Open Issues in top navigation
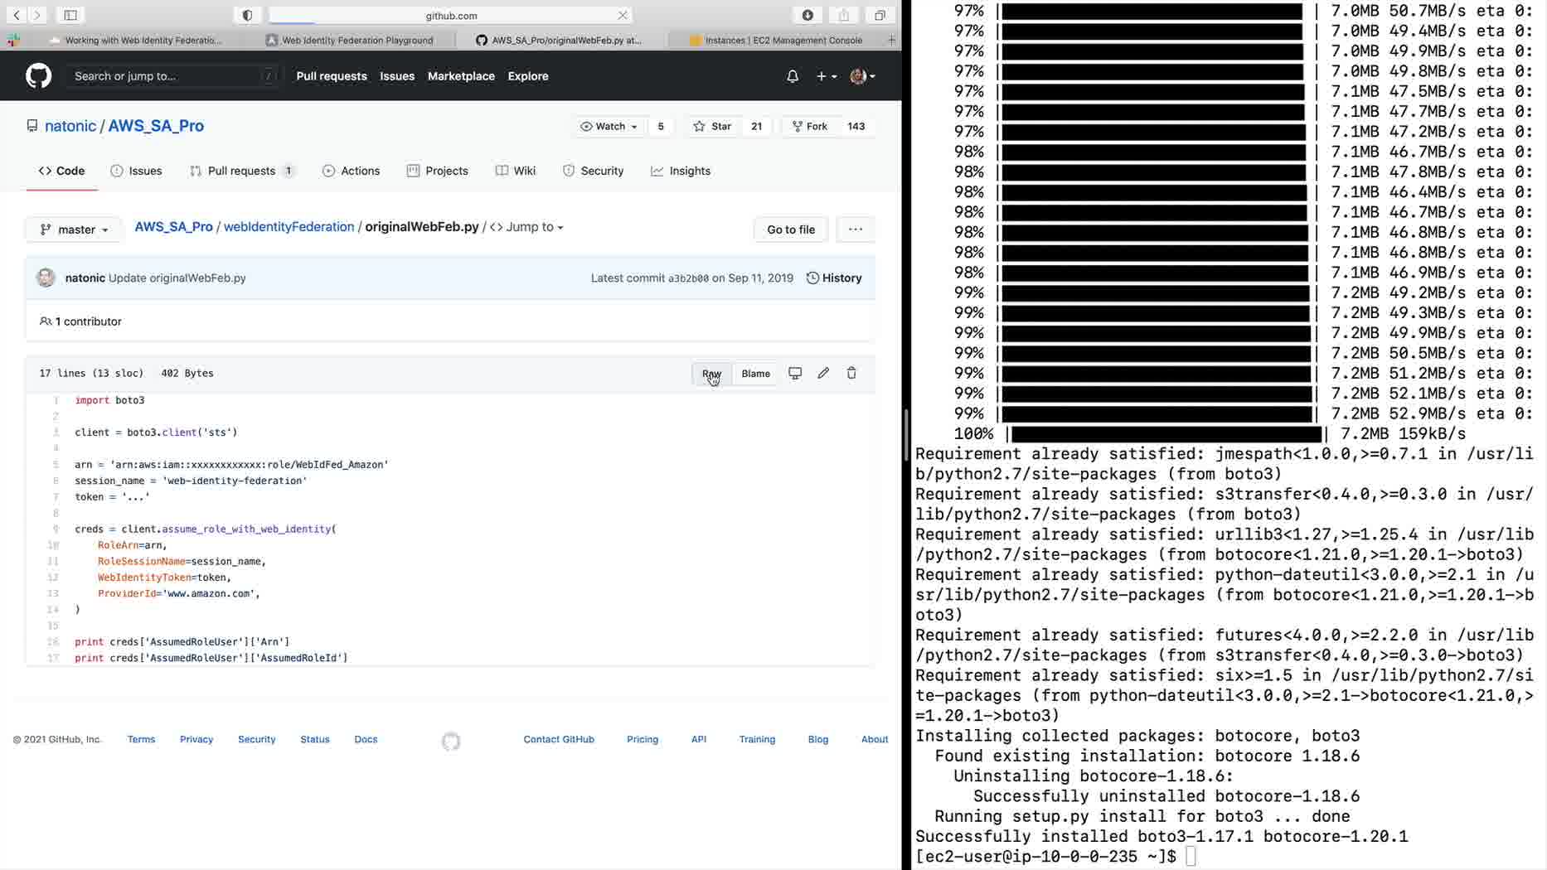Viewport: 1547px width, 870px height. point(397,76)
